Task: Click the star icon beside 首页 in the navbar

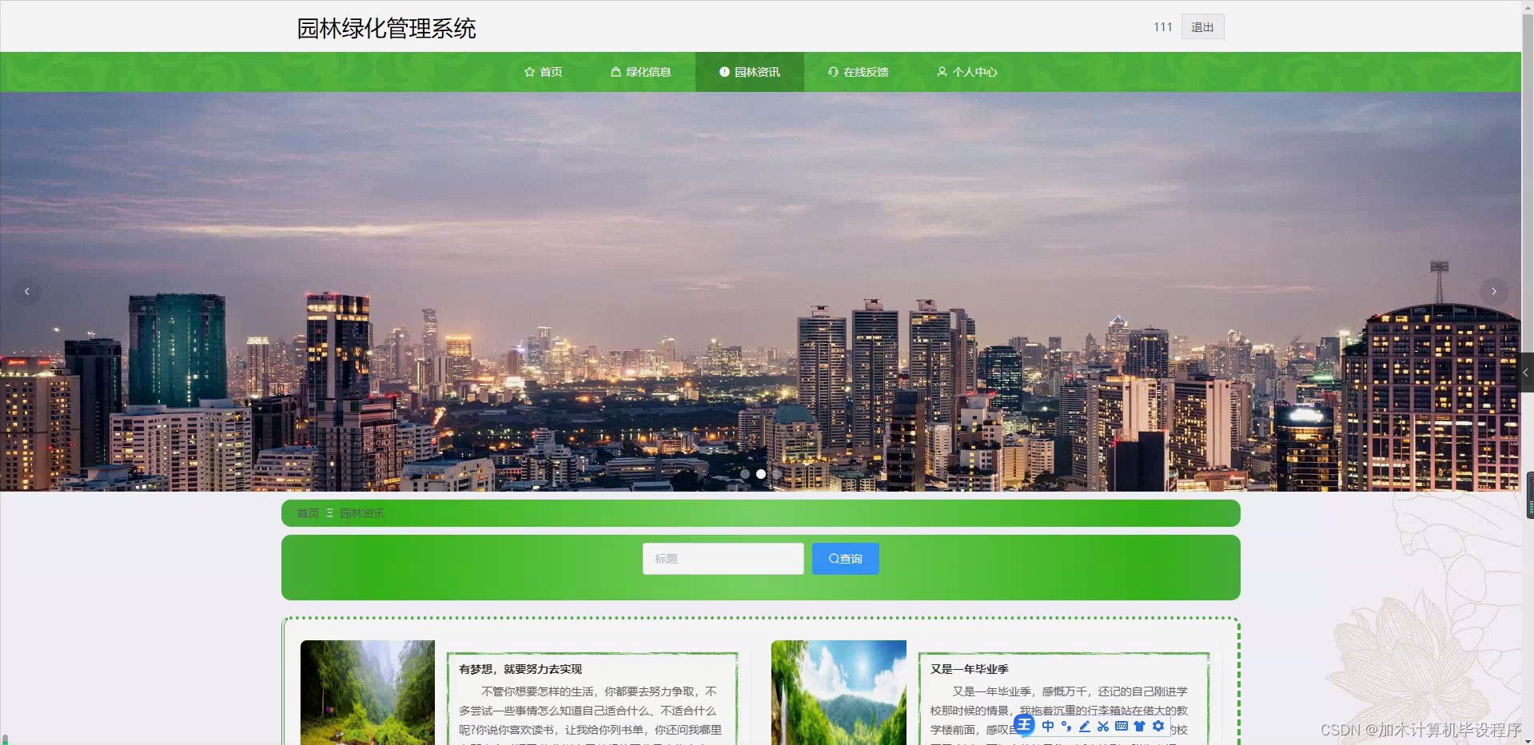Action: click(528, 72)
